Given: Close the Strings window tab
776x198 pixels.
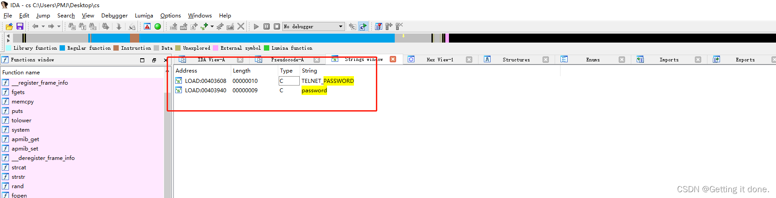Looking at the screenshot, I should [x=393, y=59].
